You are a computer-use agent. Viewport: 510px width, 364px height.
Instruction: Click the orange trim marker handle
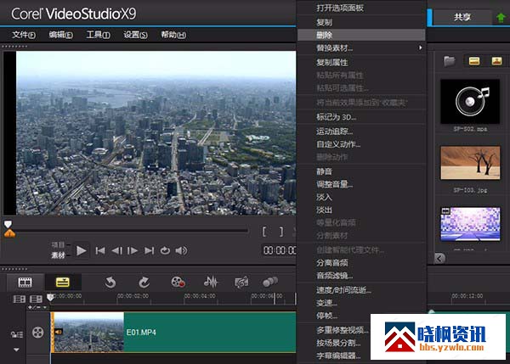pos(9,233)
